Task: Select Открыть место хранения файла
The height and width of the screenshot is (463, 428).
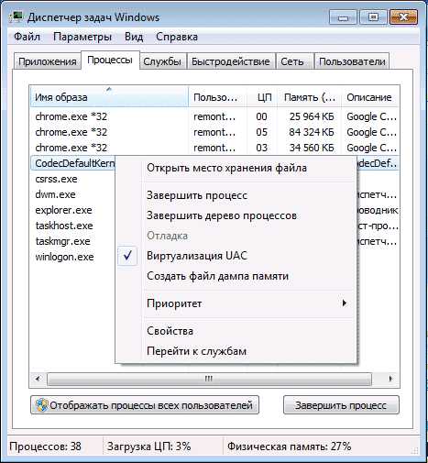Action: [x=227, y=168]
